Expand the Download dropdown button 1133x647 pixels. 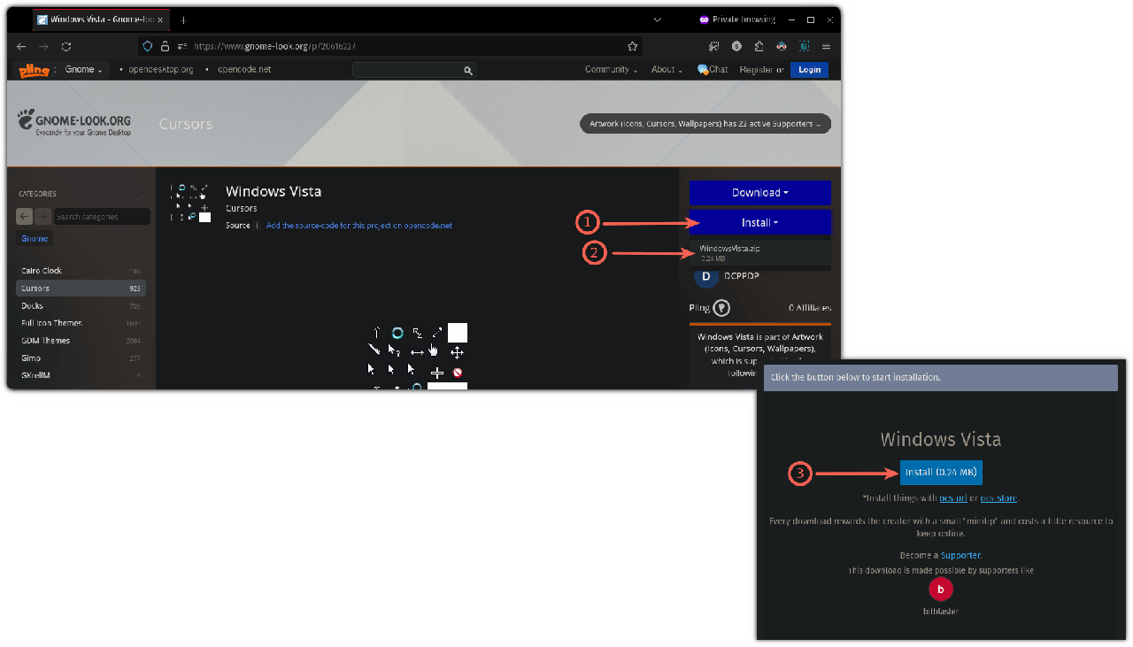(x=759, y=193)
